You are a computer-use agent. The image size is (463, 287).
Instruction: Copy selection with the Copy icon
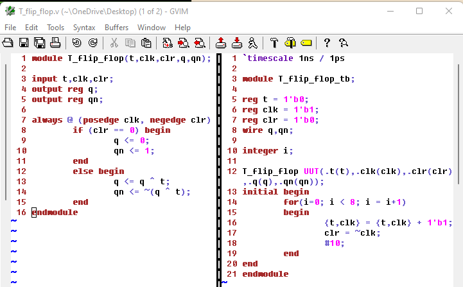130,43
